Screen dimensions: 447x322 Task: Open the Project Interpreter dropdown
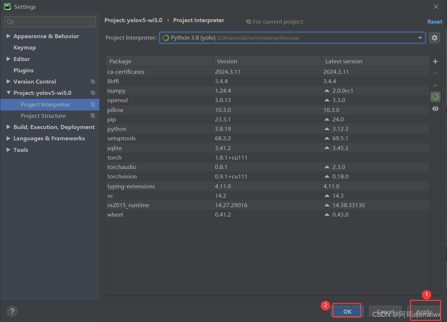click(420, 38)
